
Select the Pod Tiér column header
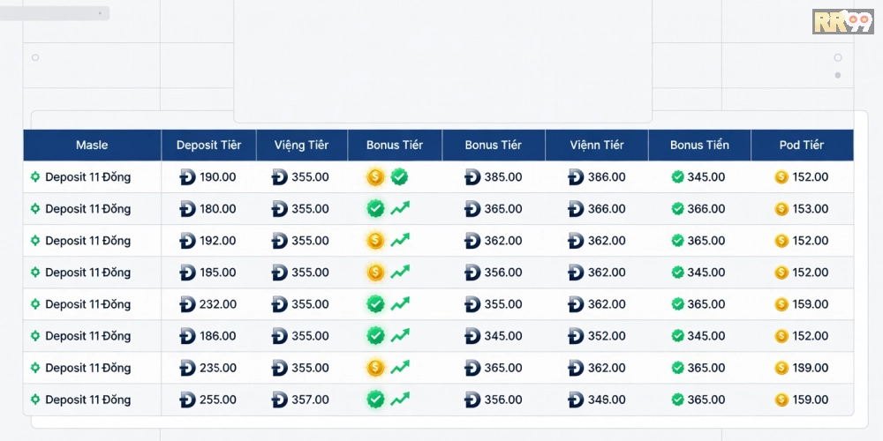[x=802, y=146]
